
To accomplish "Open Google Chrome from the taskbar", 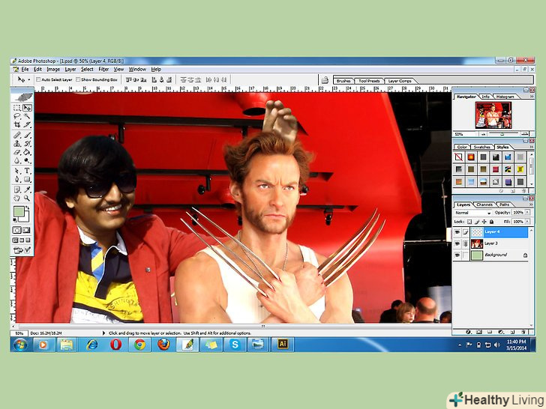I will click(140, 345).
